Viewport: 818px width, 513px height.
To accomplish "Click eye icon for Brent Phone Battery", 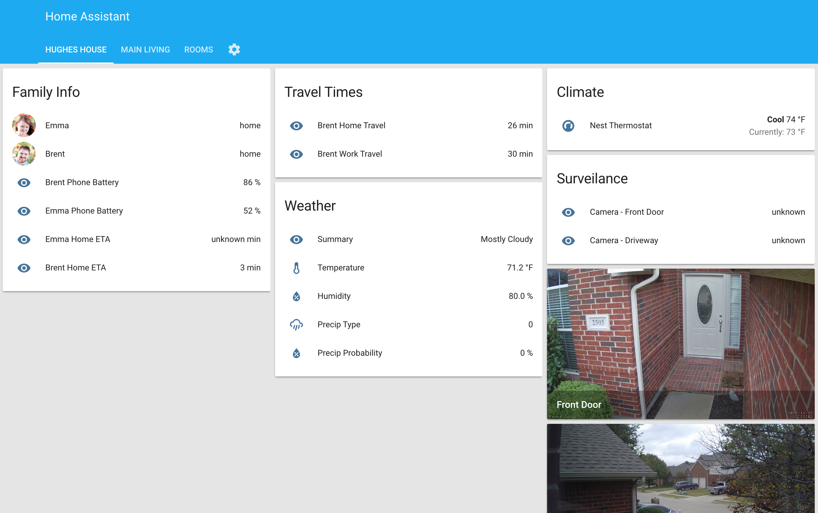I will [24, 182].
